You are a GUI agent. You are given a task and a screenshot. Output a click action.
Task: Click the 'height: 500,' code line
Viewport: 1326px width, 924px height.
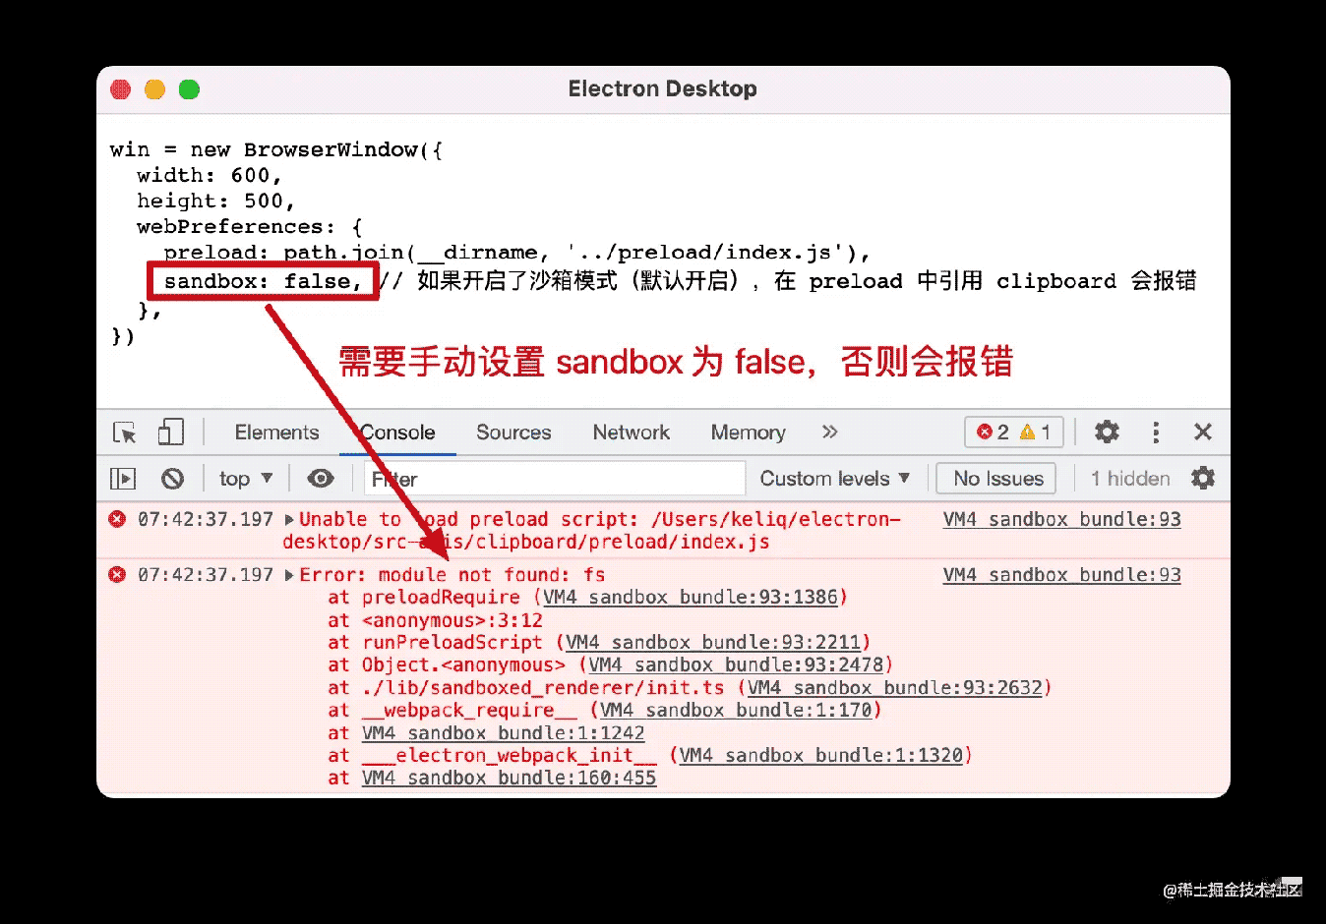coord(216,202)
